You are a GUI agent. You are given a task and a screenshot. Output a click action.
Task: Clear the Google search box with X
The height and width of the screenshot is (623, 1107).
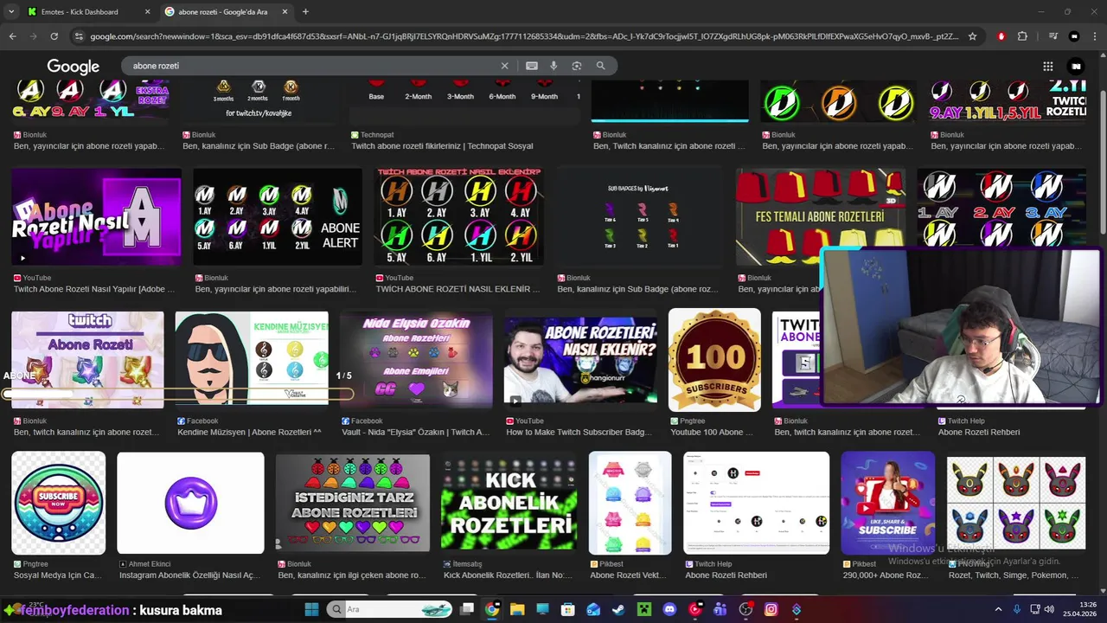pyautogui.click(x=505, y=66)
